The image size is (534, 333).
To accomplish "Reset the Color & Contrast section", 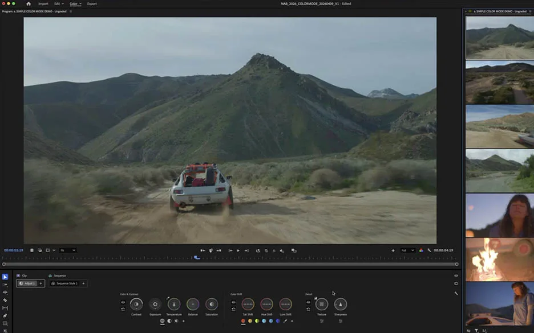I will (x=123, y=309).
